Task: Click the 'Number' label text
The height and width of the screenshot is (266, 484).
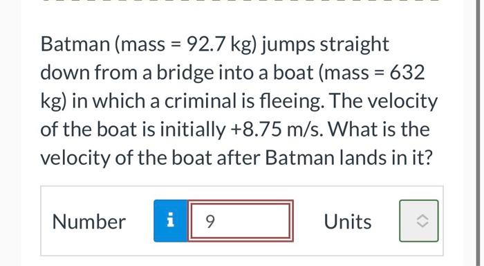Action: (89, 222)
